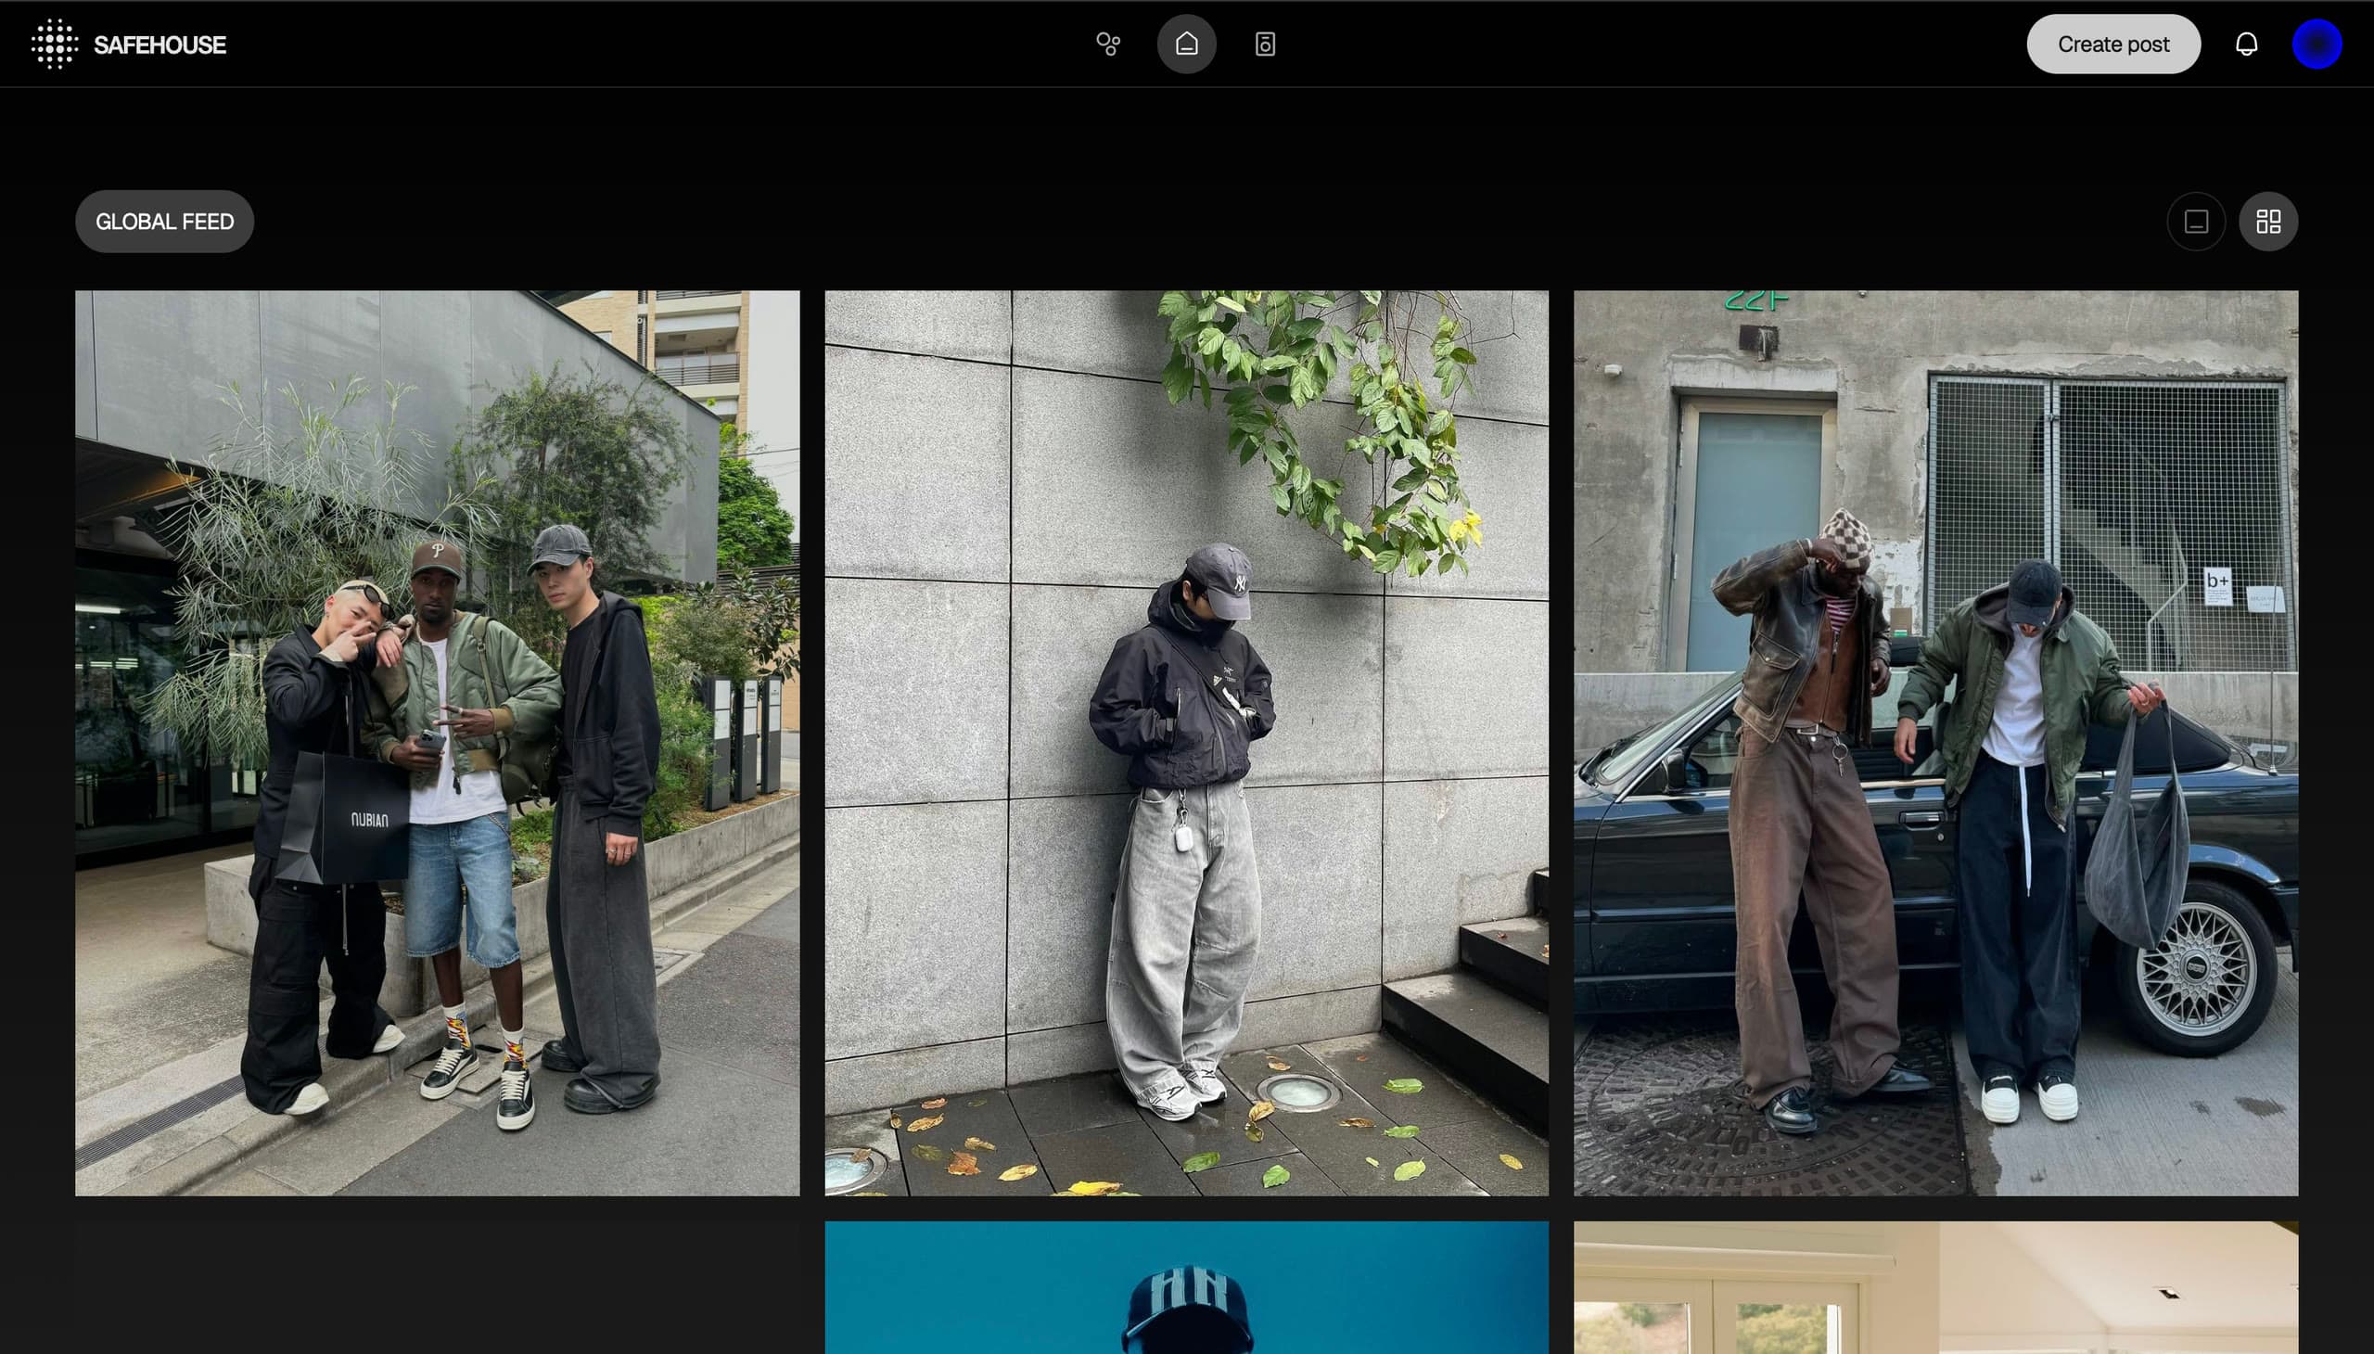Switch to single-post view layout
2374x1354 pixels.
click(2195, 222)
